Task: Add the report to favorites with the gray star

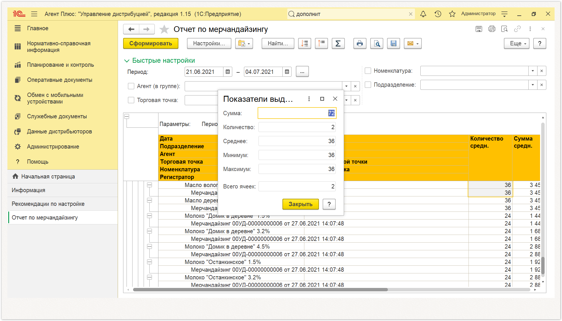Action: tap(164, 29)
